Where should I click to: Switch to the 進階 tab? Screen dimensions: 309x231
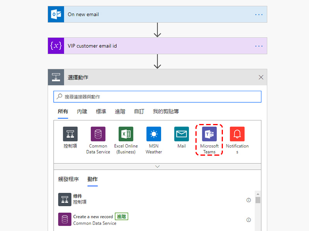click(x=120, y=112)
